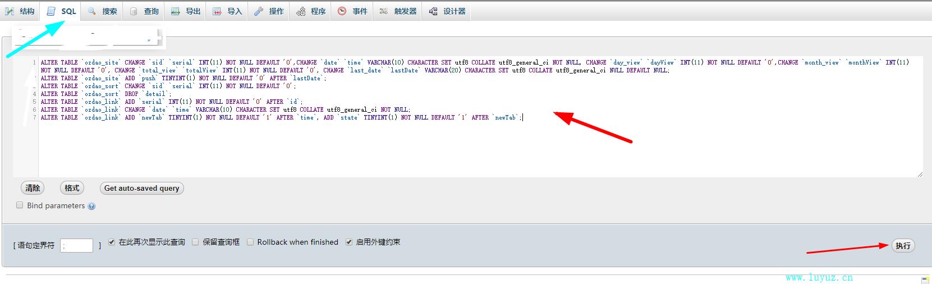The height and width of the screenshot is (284, 932).
Task: Click the 结构 (Structure) tab icon
Action: point(10,11)
